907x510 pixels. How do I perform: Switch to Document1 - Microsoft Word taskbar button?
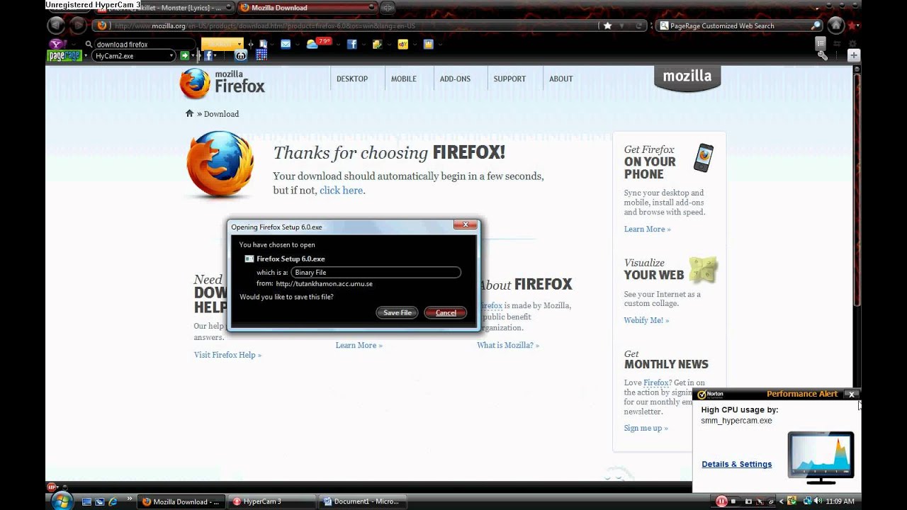[361, 501]
